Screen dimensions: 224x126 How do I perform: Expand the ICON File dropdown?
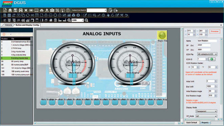click(207, 54)
